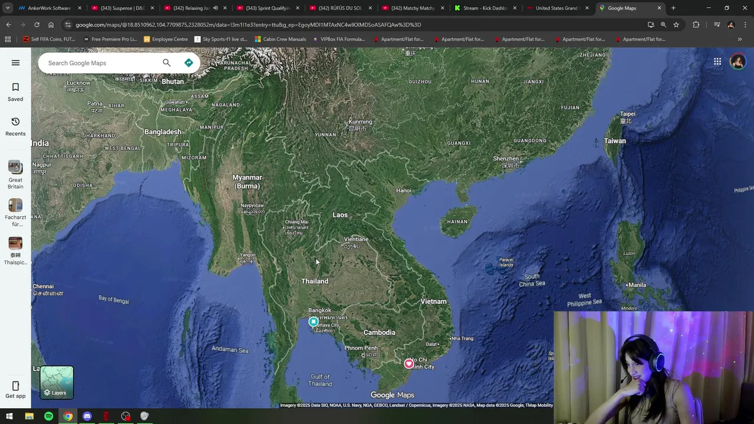Bookmark this page with the star icon
Viewport: 754px width, 424px height.
coord(676,25)
